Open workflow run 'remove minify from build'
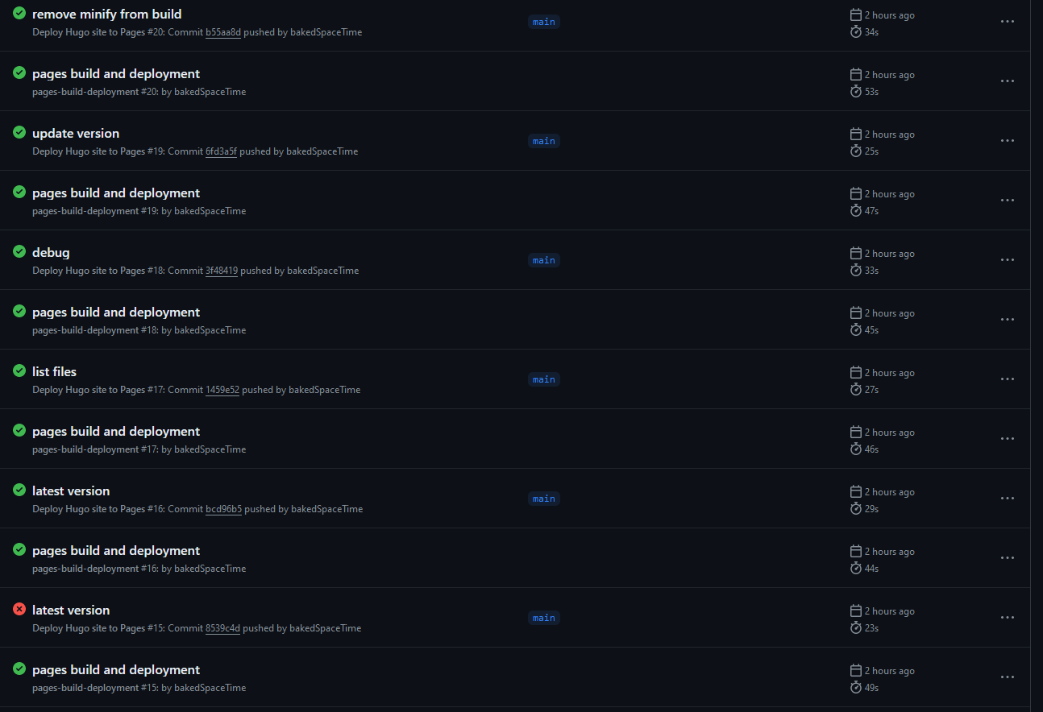Image resolution: width=1043 pixels, height=712 pixels. 106,14
